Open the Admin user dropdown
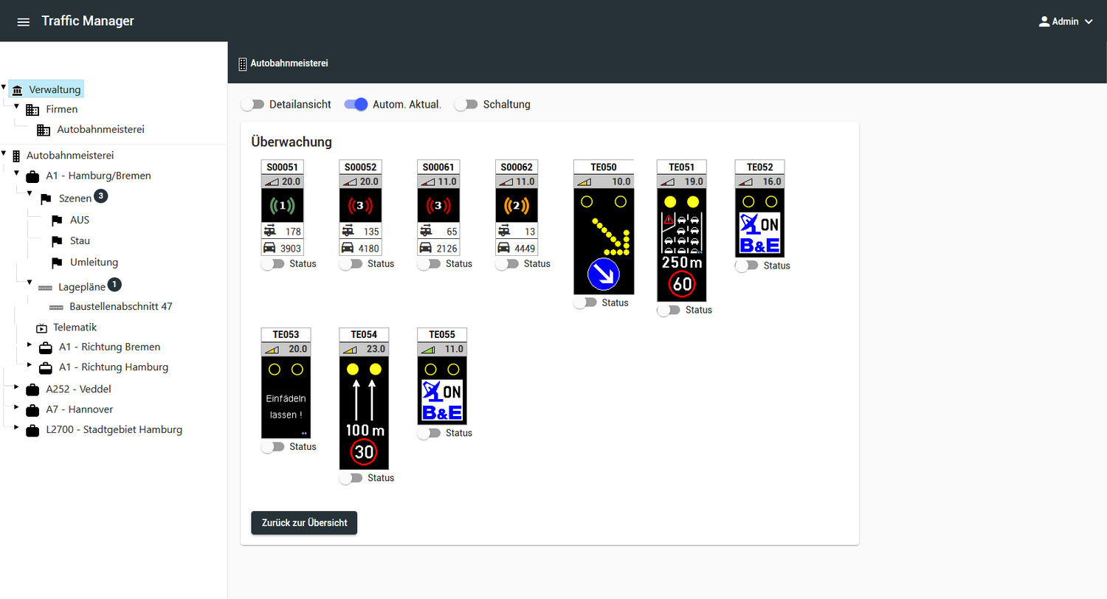 1065,21
